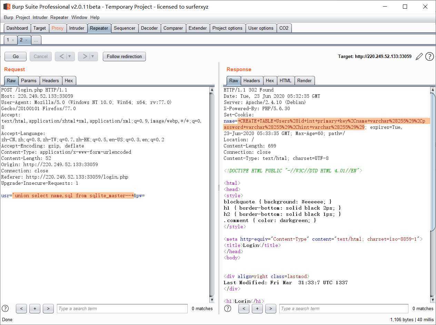Open search help icon in Request panel
The height and width of the screenshot is (325, 436).
5,308
